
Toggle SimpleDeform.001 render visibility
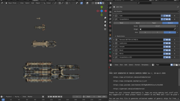(169, 57)
